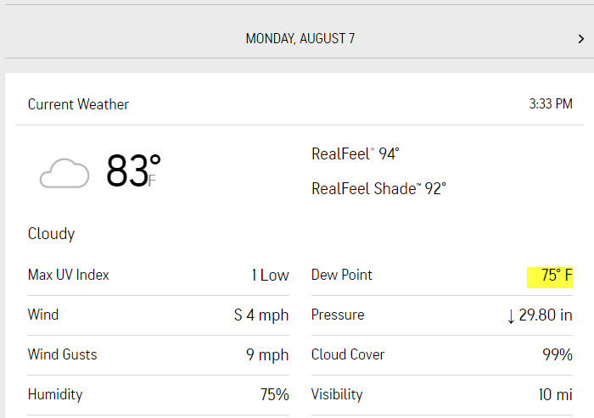Select the Wind Gusts 9 mph row
594x418 pixels.
(159, 354)
